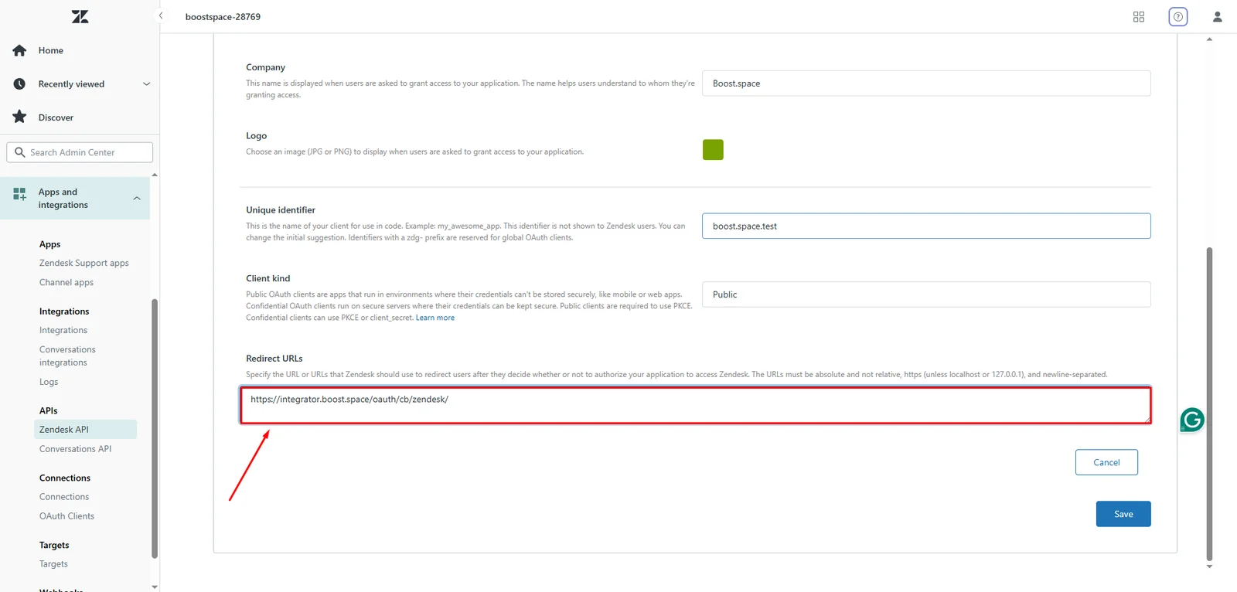Click the Home house icon
The height and width of the screenshot is (592, 1237).
[20, 50]
